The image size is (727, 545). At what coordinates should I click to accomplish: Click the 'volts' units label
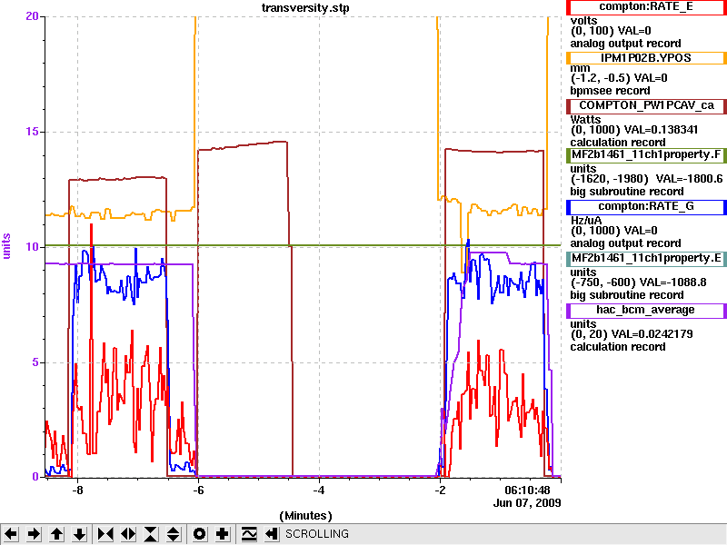point(583,20)
